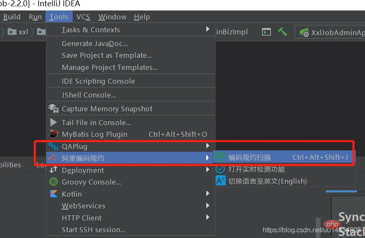This screenshot has width=365, height=238.
Task: Expand the HTTP Client submenu arrow
Action: coord(208,217)
